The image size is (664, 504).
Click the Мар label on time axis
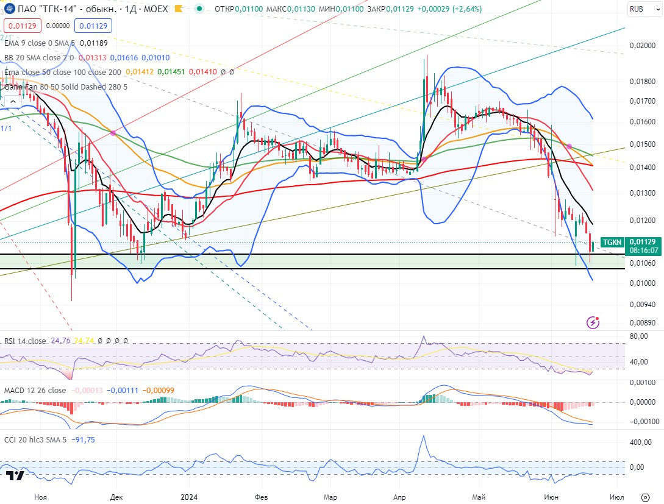click(x=330, y=497)
